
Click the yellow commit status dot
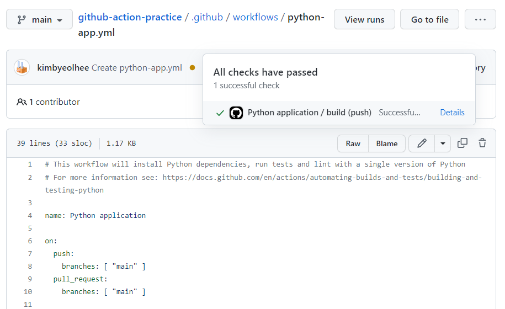[192, 68]
